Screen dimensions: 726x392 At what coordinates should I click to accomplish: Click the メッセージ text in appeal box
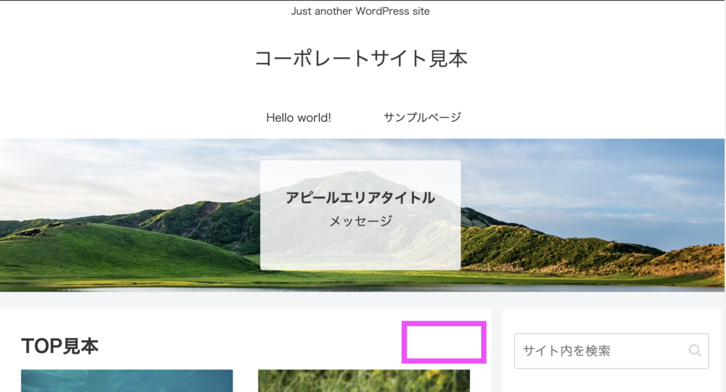click(360, 221)
